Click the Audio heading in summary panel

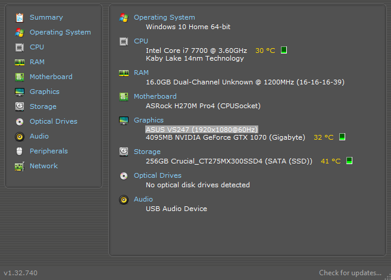tap(143, 199)
